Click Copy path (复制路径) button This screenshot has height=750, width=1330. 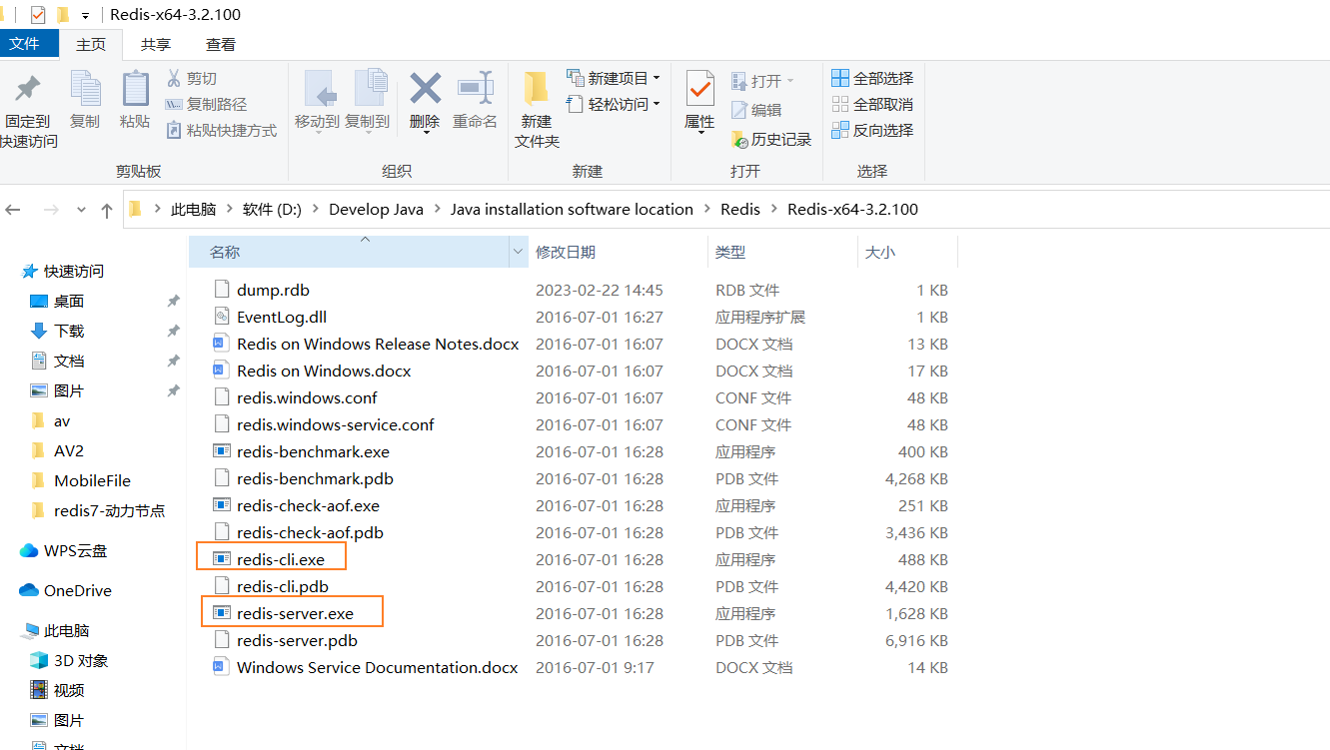[x=206, y=104]
